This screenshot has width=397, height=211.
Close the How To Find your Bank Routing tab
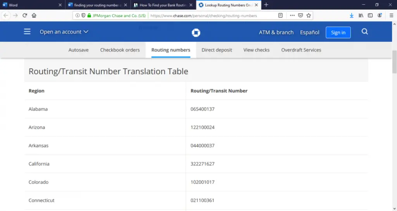[x=191, y=5]
